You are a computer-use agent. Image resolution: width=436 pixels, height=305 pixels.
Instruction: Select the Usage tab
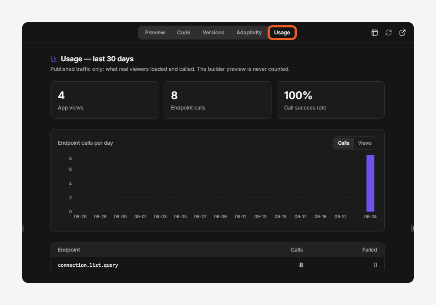(x=282, y=33)
